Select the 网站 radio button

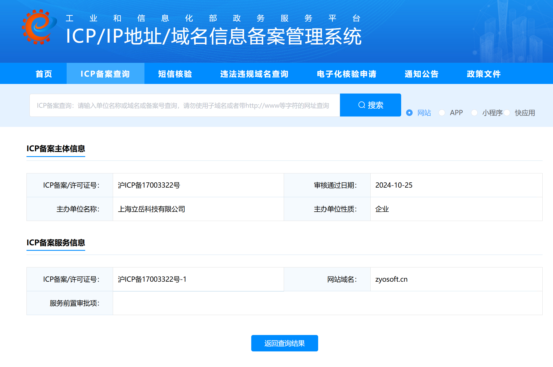pos(409,113)
